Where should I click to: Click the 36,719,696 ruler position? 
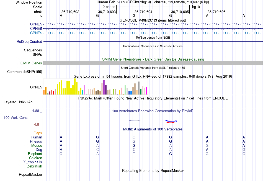216,12
